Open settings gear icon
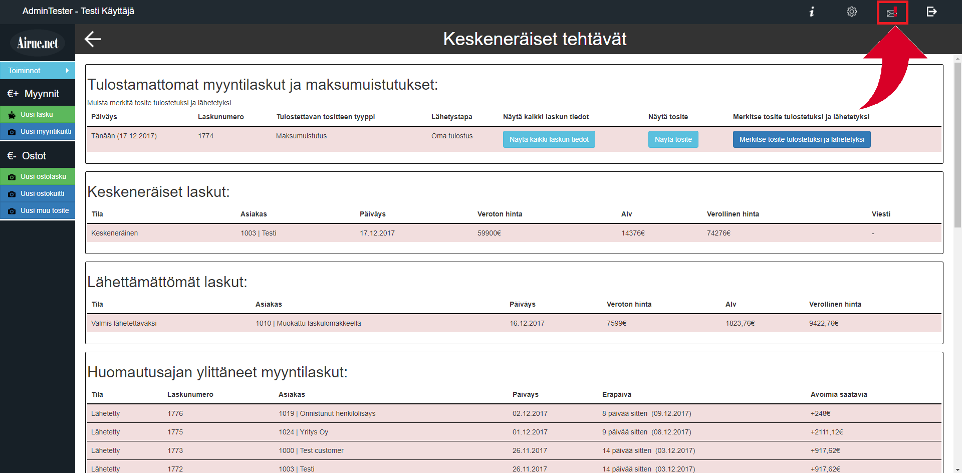 852,12
